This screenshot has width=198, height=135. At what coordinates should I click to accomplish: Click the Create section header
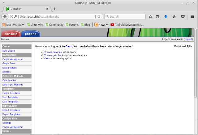pos(17,47)
